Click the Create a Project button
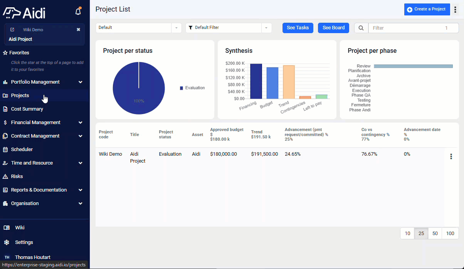The width and height of the screenshot is (464, 269). (x=427, y=9)
